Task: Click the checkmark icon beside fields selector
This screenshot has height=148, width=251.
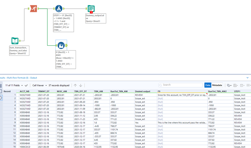Action: pyautogui.click(x=26, y=85)
